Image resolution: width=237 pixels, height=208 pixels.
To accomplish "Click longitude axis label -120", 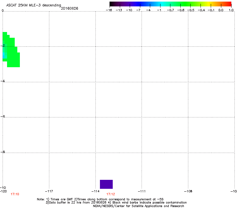I will (3, 191).
